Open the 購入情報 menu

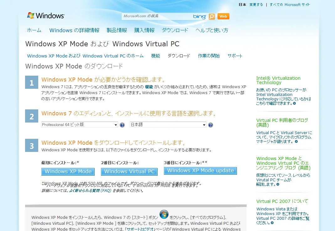coord(144,30)
